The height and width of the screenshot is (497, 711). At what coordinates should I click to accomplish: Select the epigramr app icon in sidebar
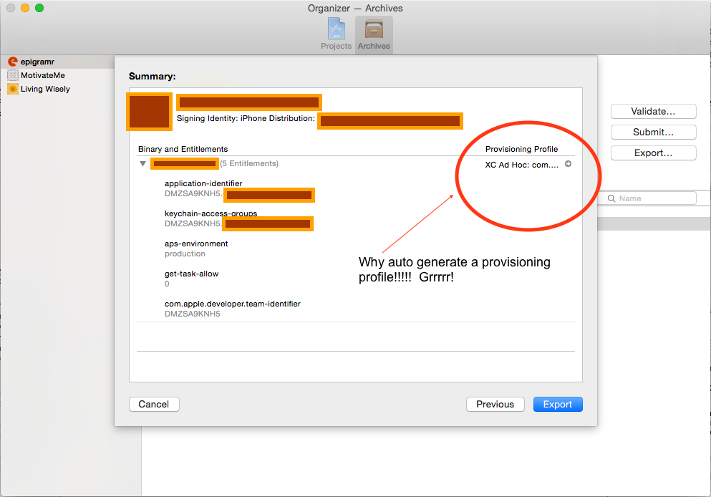(13, 62)
